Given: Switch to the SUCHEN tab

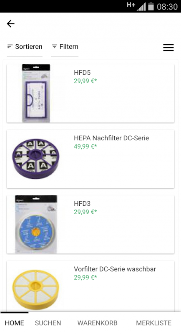Looking at the screenshot, I should pyautogui.click(x=48, y=323).
